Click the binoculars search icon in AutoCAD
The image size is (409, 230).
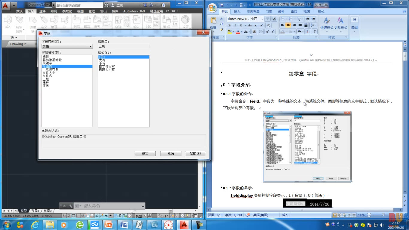106,5
